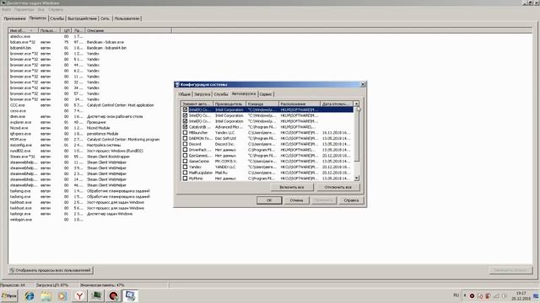Viewport: 540px width, 303px height.
Task: Enable the Discord startup item
Action: [x=185, y=144]
